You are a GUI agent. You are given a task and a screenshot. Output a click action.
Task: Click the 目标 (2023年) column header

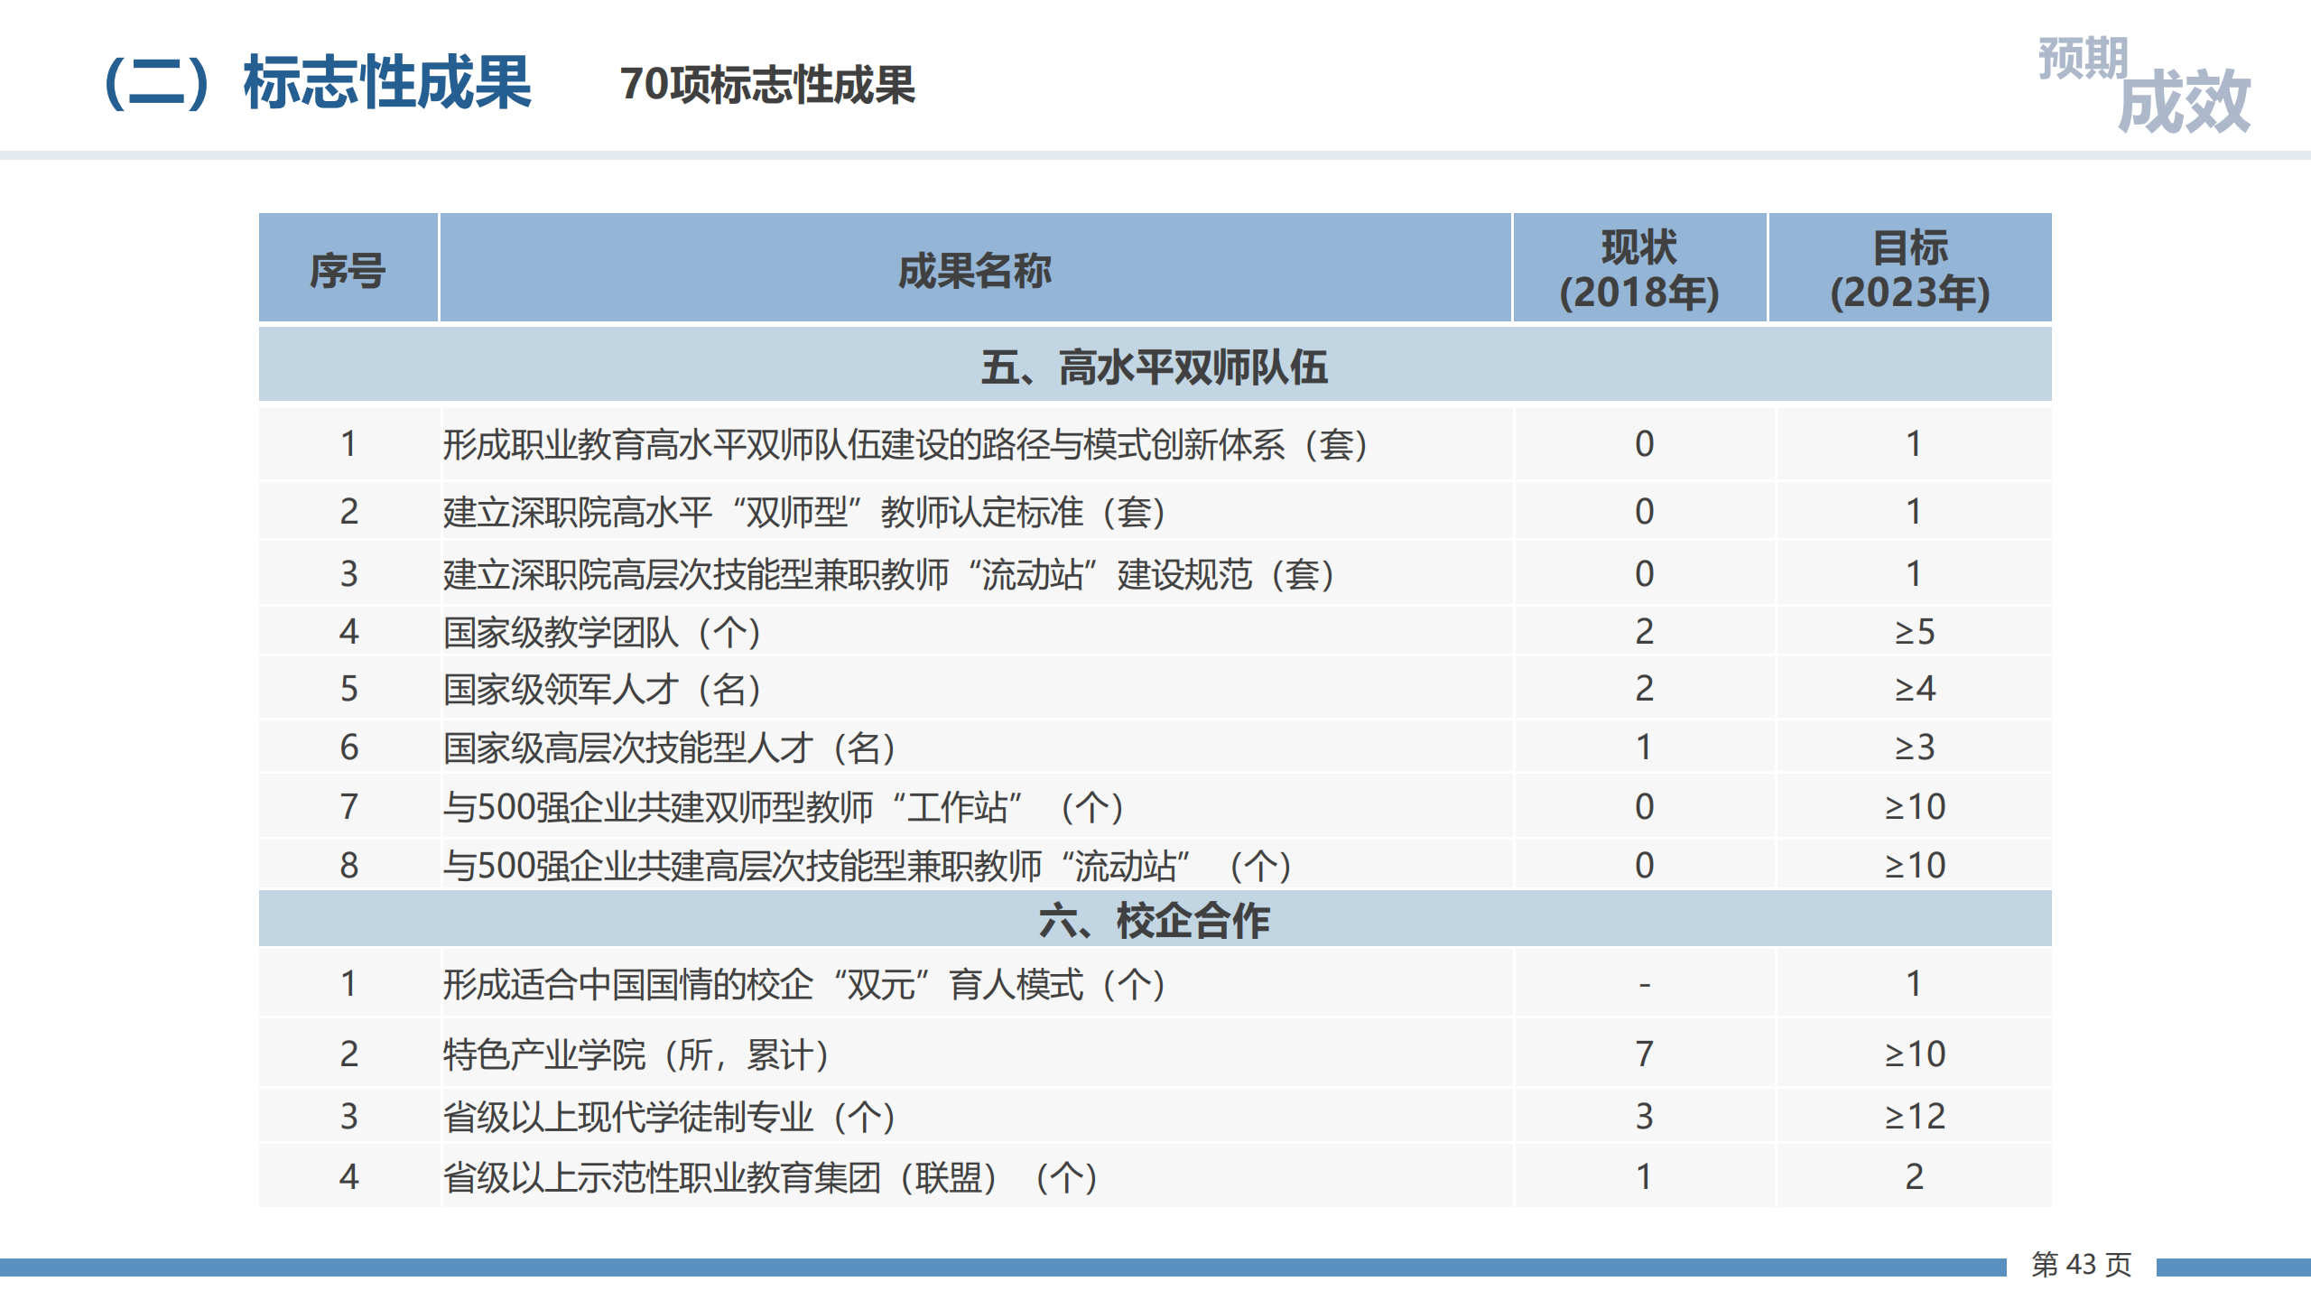1909,270
